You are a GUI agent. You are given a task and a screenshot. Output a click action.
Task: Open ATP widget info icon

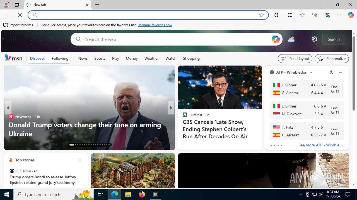point(332,72)
